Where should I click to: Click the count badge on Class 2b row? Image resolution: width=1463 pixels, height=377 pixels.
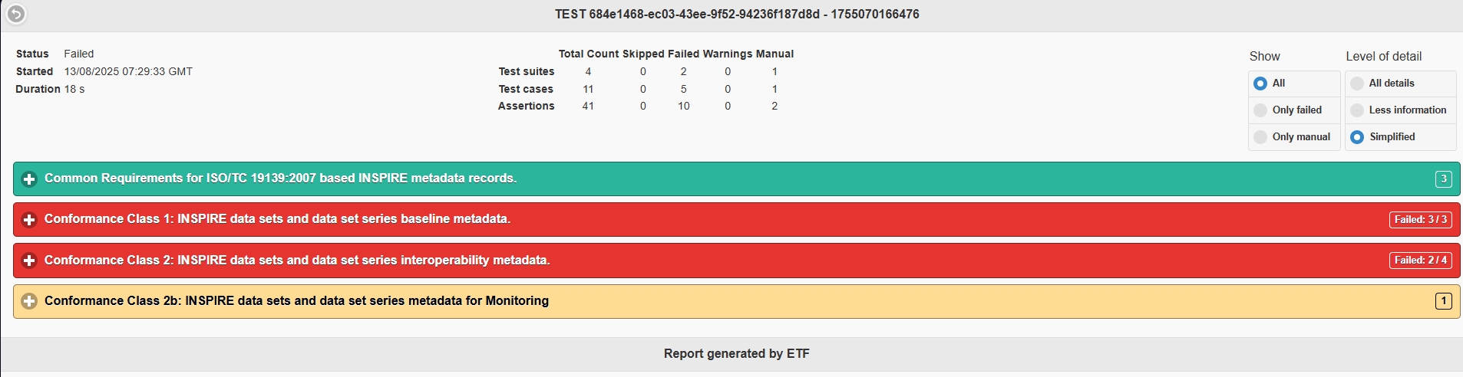point(1443,301)
